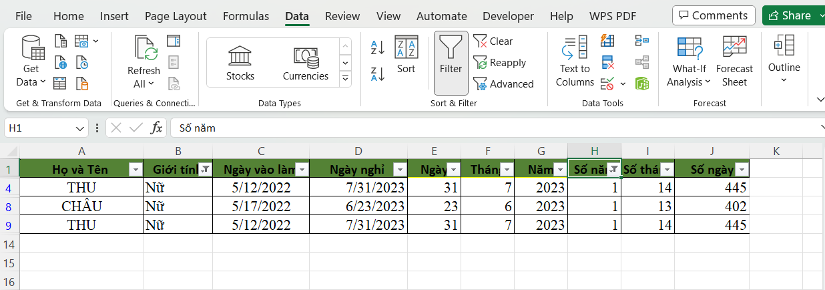The height and width of the screenshot is (290, 825).
Task: Switch to the Insert tab
Action: click(115, 16)
